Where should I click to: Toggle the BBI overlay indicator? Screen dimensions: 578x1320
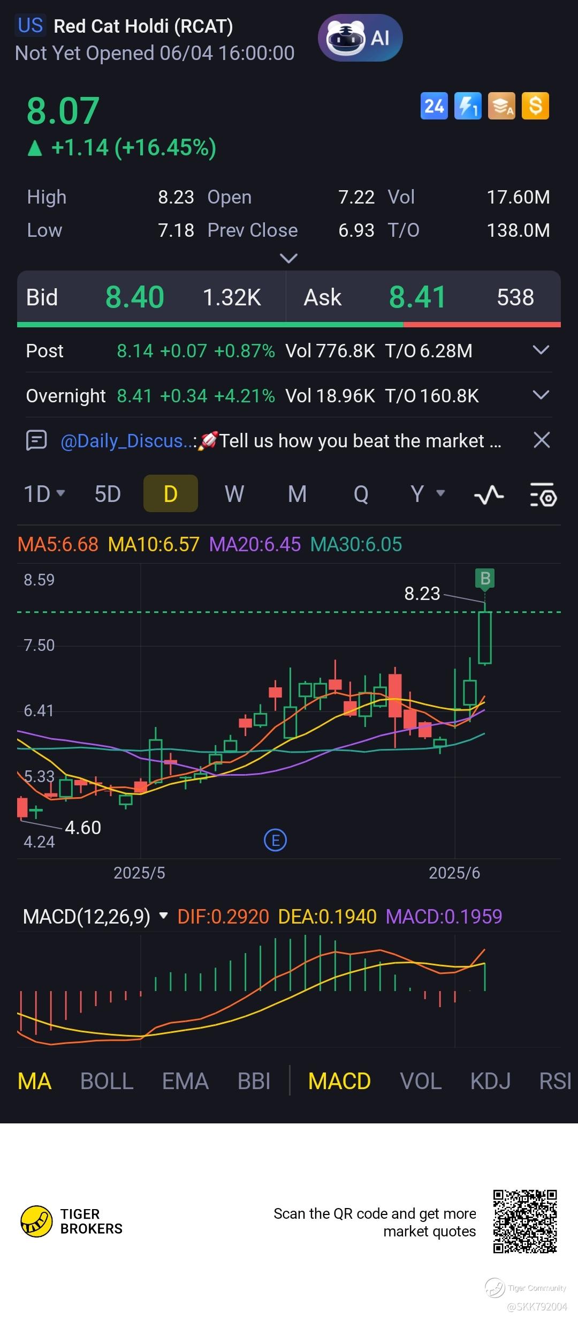tap(254, 1081)
